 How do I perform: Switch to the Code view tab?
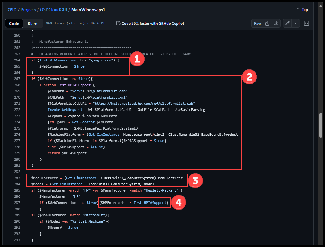[14, 24]
